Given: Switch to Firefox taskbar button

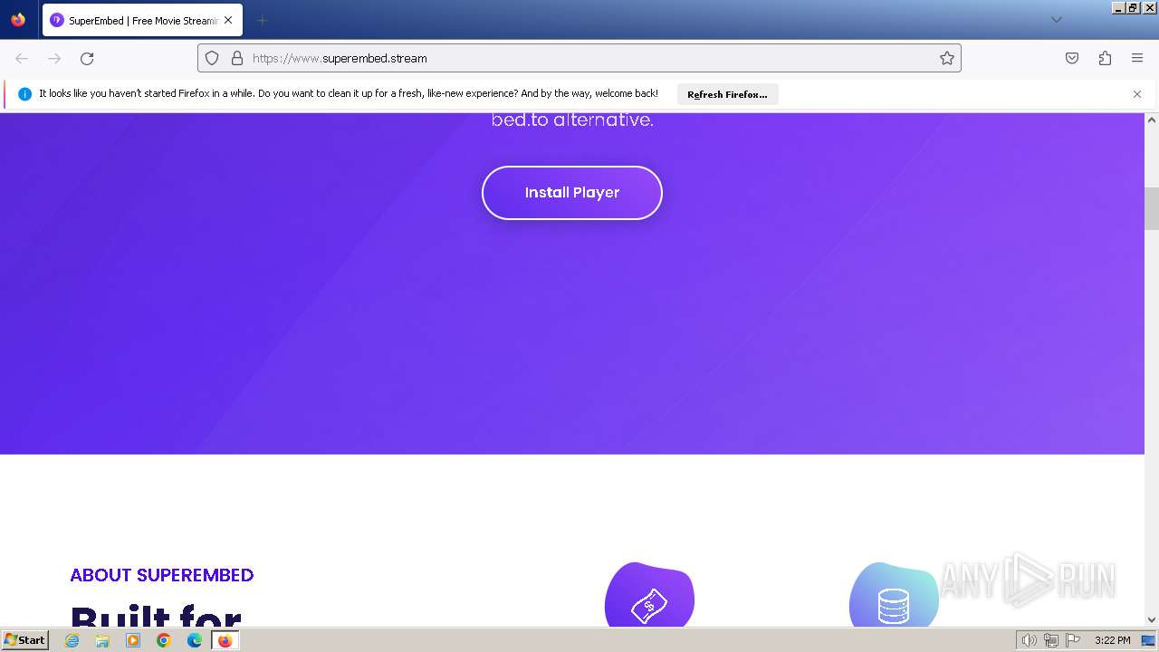Looking at the screenshot, I should (225, 640).
